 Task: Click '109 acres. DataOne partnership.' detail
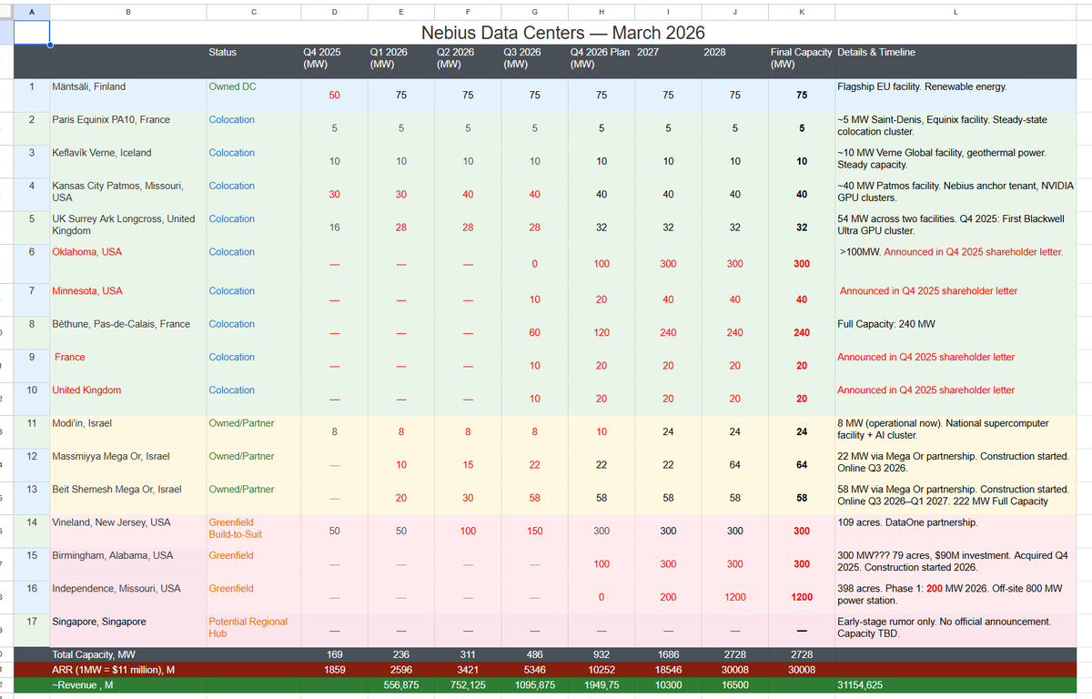click(x=955, y=532)
